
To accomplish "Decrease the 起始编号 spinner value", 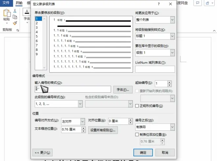I will point(169,85).
